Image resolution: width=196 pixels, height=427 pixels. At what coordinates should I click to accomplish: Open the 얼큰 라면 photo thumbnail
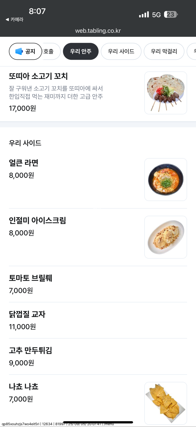coord(166,179)
